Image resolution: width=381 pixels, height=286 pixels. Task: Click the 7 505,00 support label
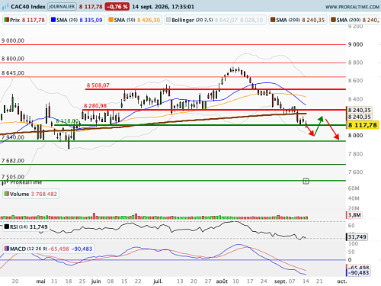point(13,177)
